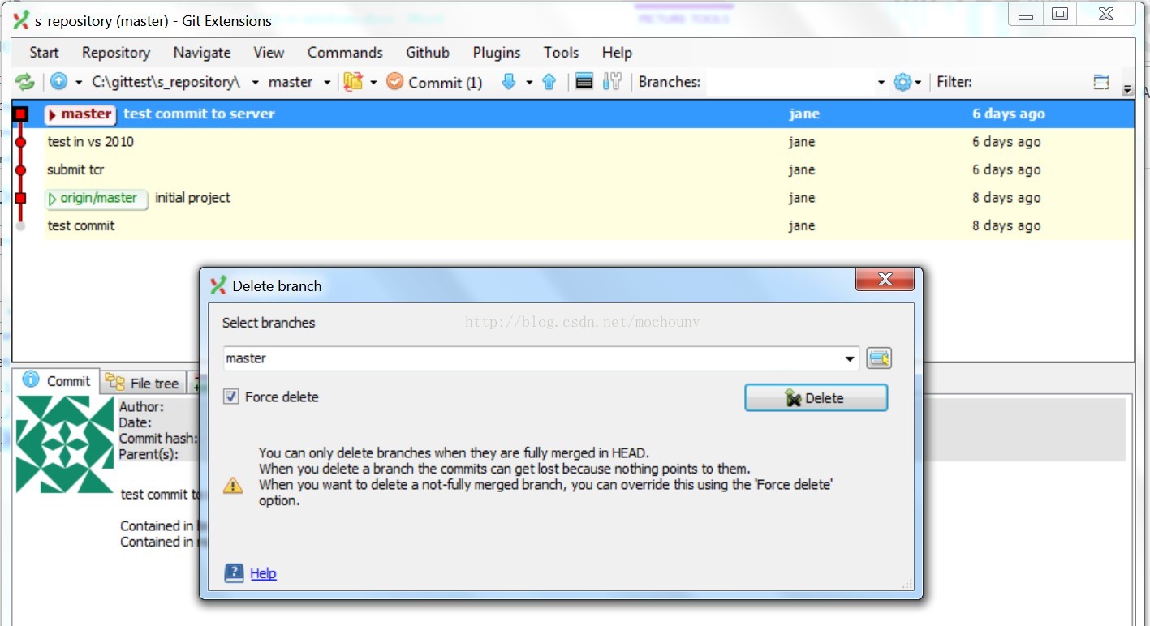Click the blue Push up-arrow icon
Viewport: 1150px width, 626px height.
(x=549, y=81)
